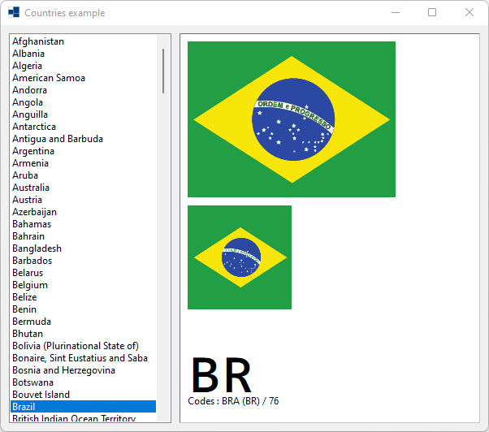
Task: Choose Bonaire, Sint Eustatius and Saba
Action: coord(84,357)
